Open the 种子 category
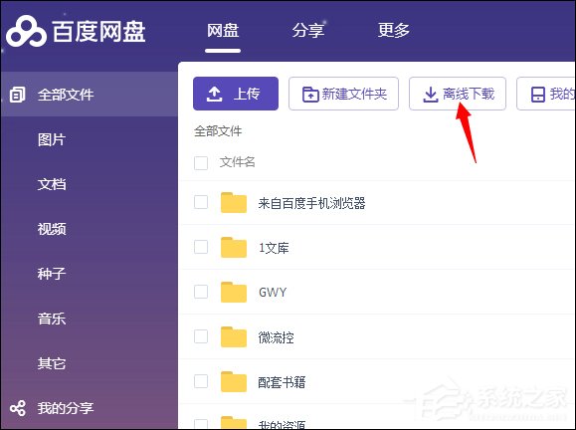The height and width of the screenshot is (430, 576). [x=52, y=274]
